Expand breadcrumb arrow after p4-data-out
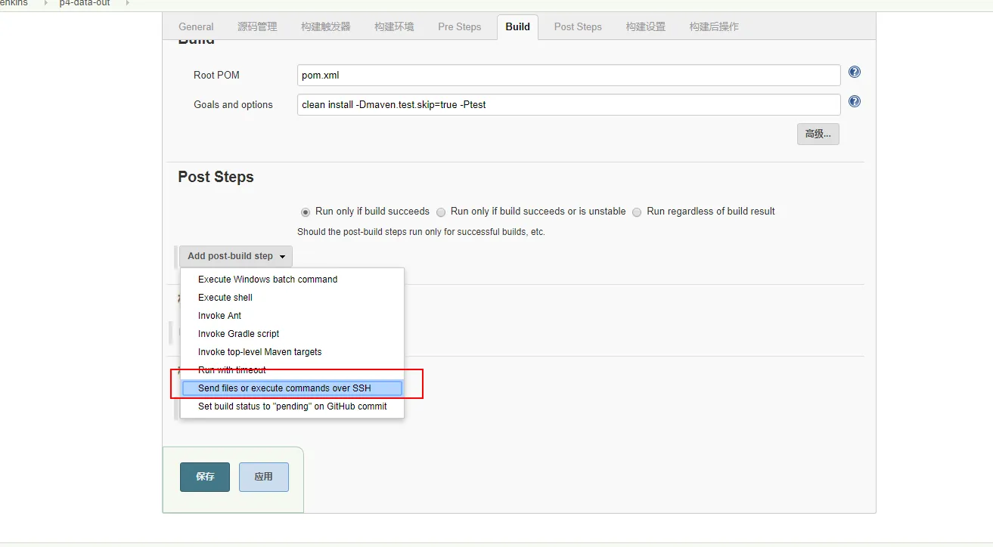The width and height of the screenshot is (993, 547). point(127,3)
